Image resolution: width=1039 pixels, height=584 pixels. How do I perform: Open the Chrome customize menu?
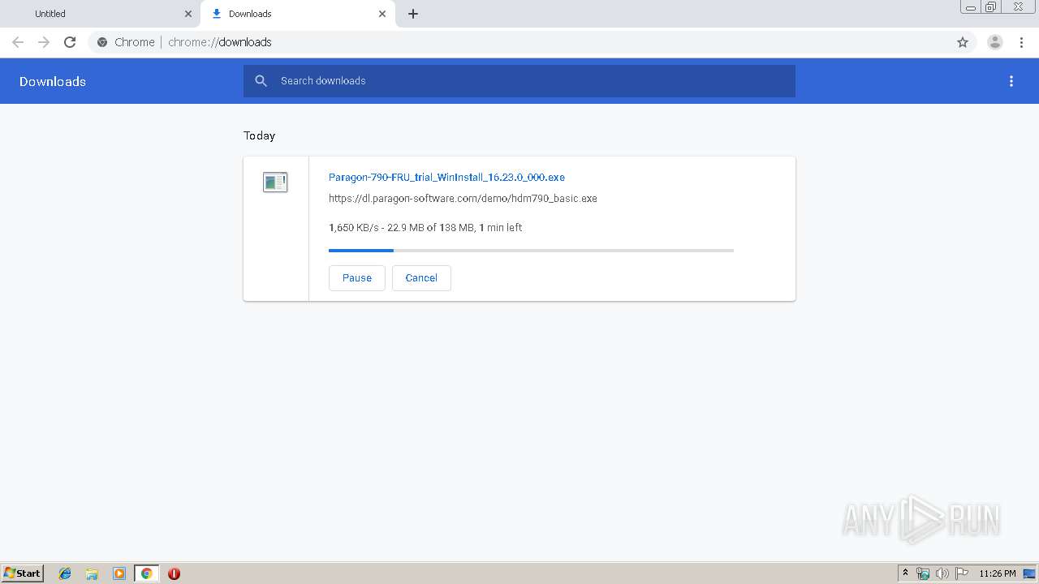[x=1021, y=42]
